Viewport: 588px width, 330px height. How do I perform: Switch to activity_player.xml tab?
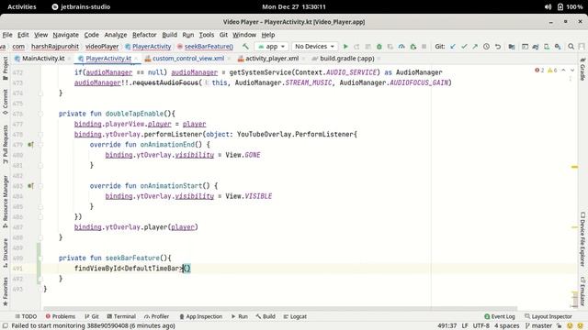click(x=268, y=59)
